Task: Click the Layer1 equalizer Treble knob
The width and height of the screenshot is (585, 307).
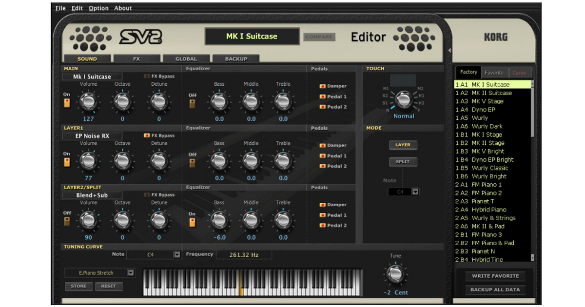Action: [x=283, y=161]
